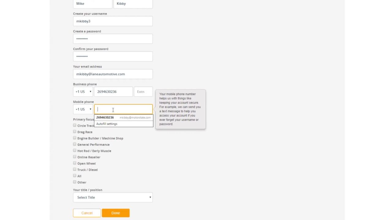Tick the All checkbox

(75, 176)
